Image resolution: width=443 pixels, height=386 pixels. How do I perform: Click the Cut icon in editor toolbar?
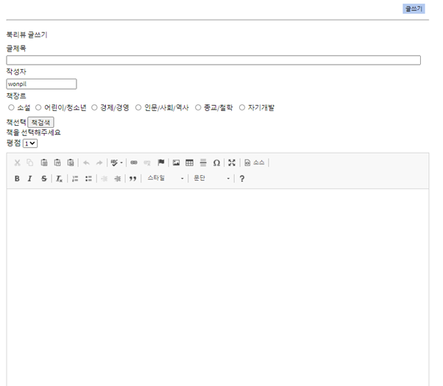17,162
